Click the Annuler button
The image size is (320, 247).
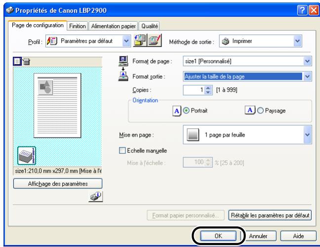coord(258,236)
